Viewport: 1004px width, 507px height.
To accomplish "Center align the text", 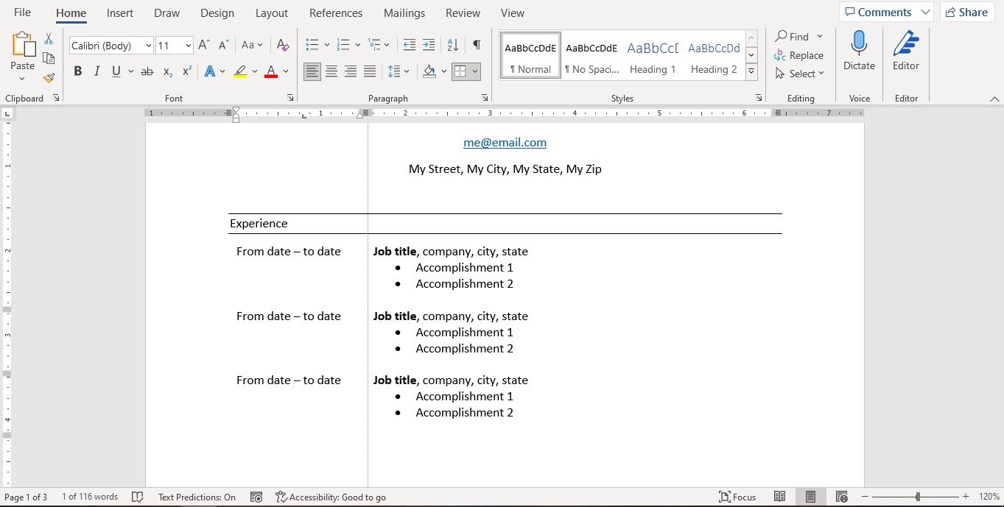I will point(331,71).
